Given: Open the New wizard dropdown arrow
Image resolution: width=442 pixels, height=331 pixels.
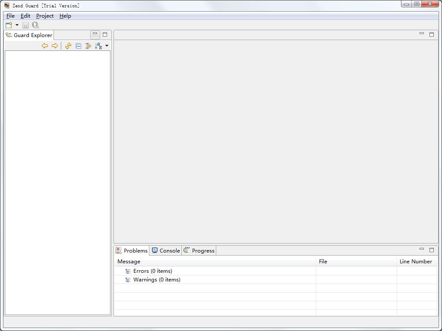Looking at the screenshot, I should click(17, 25).
